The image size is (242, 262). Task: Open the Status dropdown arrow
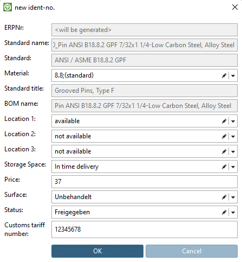[x=233, y=212]
